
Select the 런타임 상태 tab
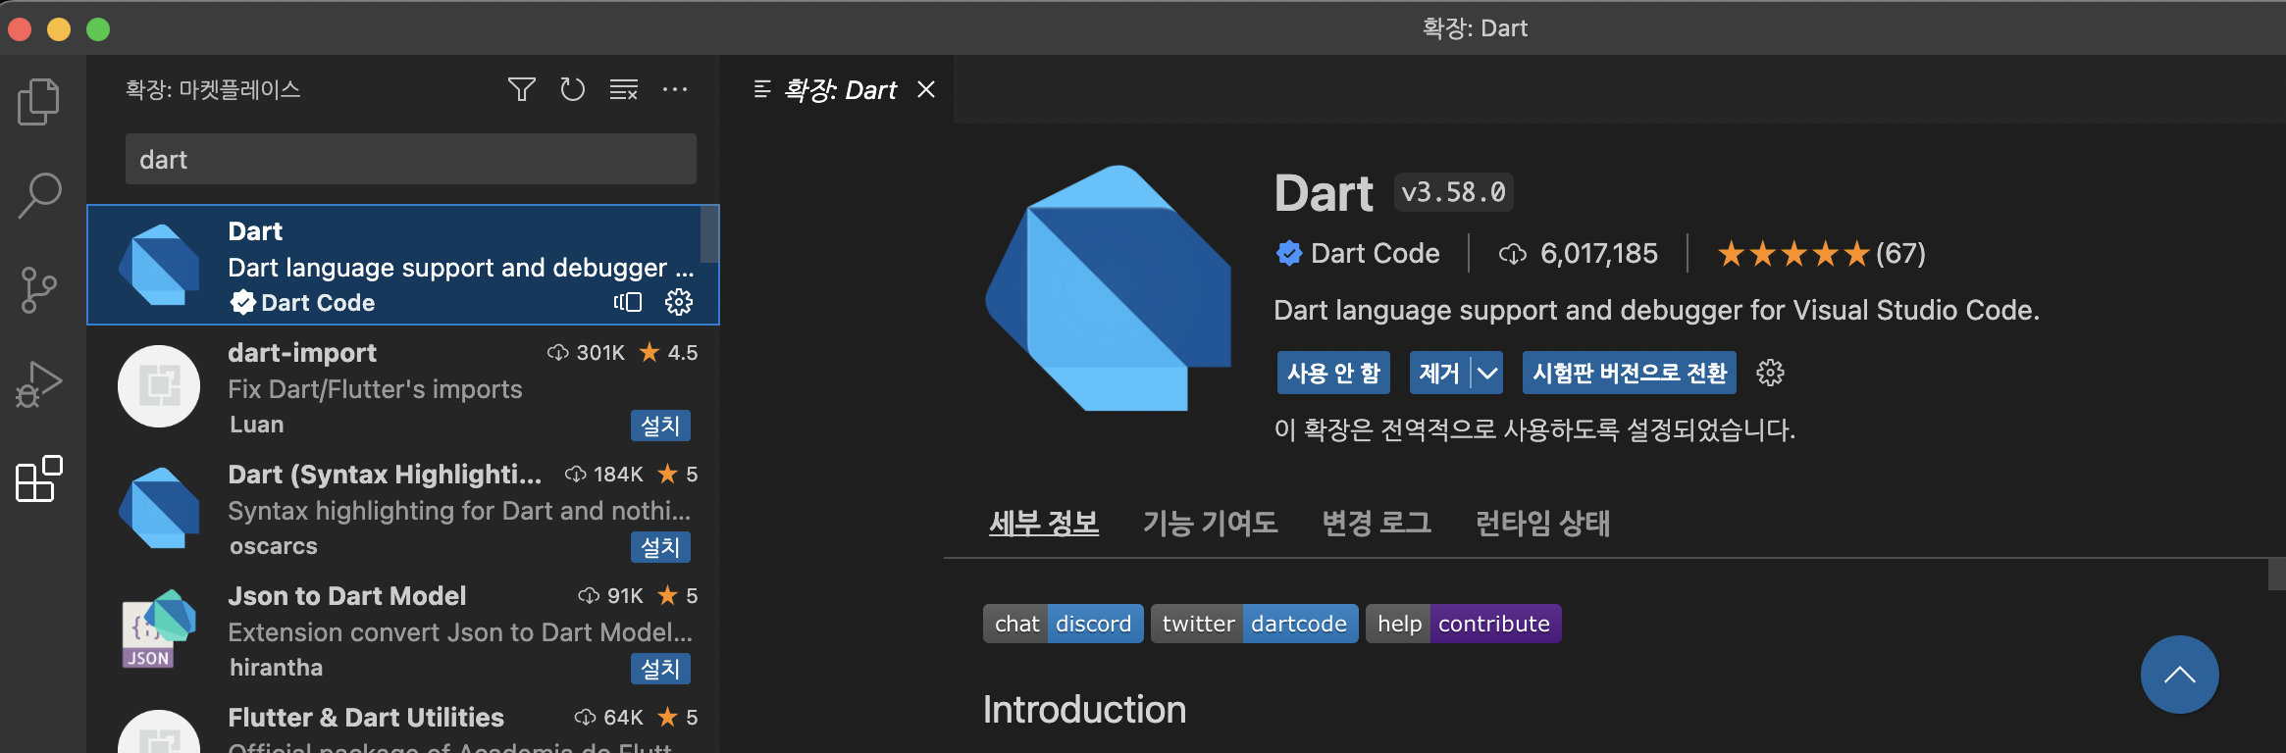[x=1543, y=523]
